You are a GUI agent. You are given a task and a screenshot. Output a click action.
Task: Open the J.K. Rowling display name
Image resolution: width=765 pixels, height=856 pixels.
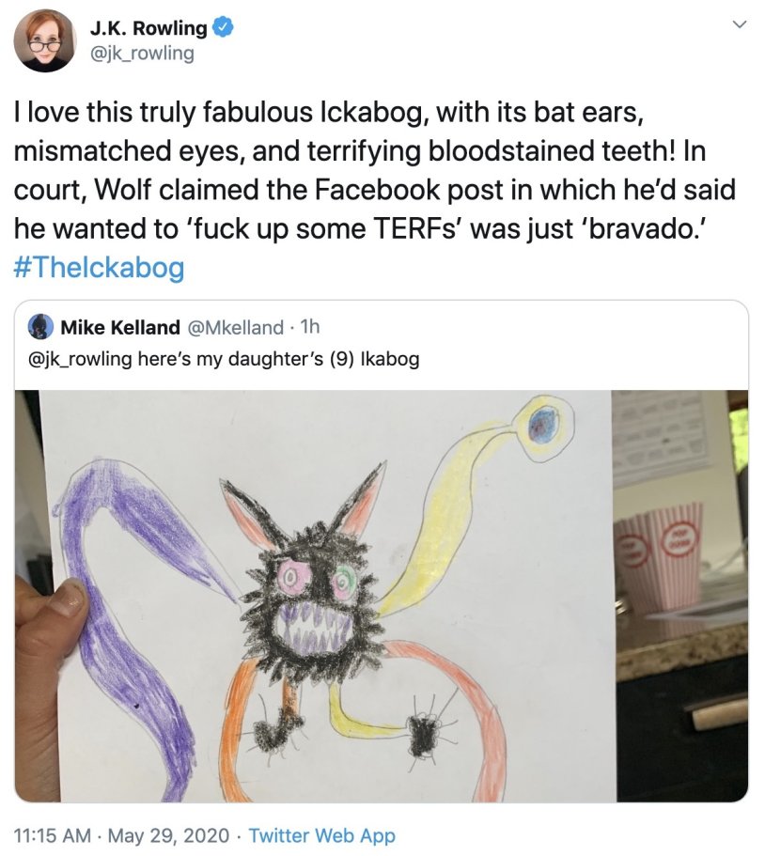click(x=148, y=27)
